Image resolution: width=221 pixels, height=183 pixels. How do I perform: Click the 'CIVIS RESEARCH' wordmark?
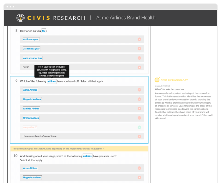pyautogui.click(x=56, y=18)
